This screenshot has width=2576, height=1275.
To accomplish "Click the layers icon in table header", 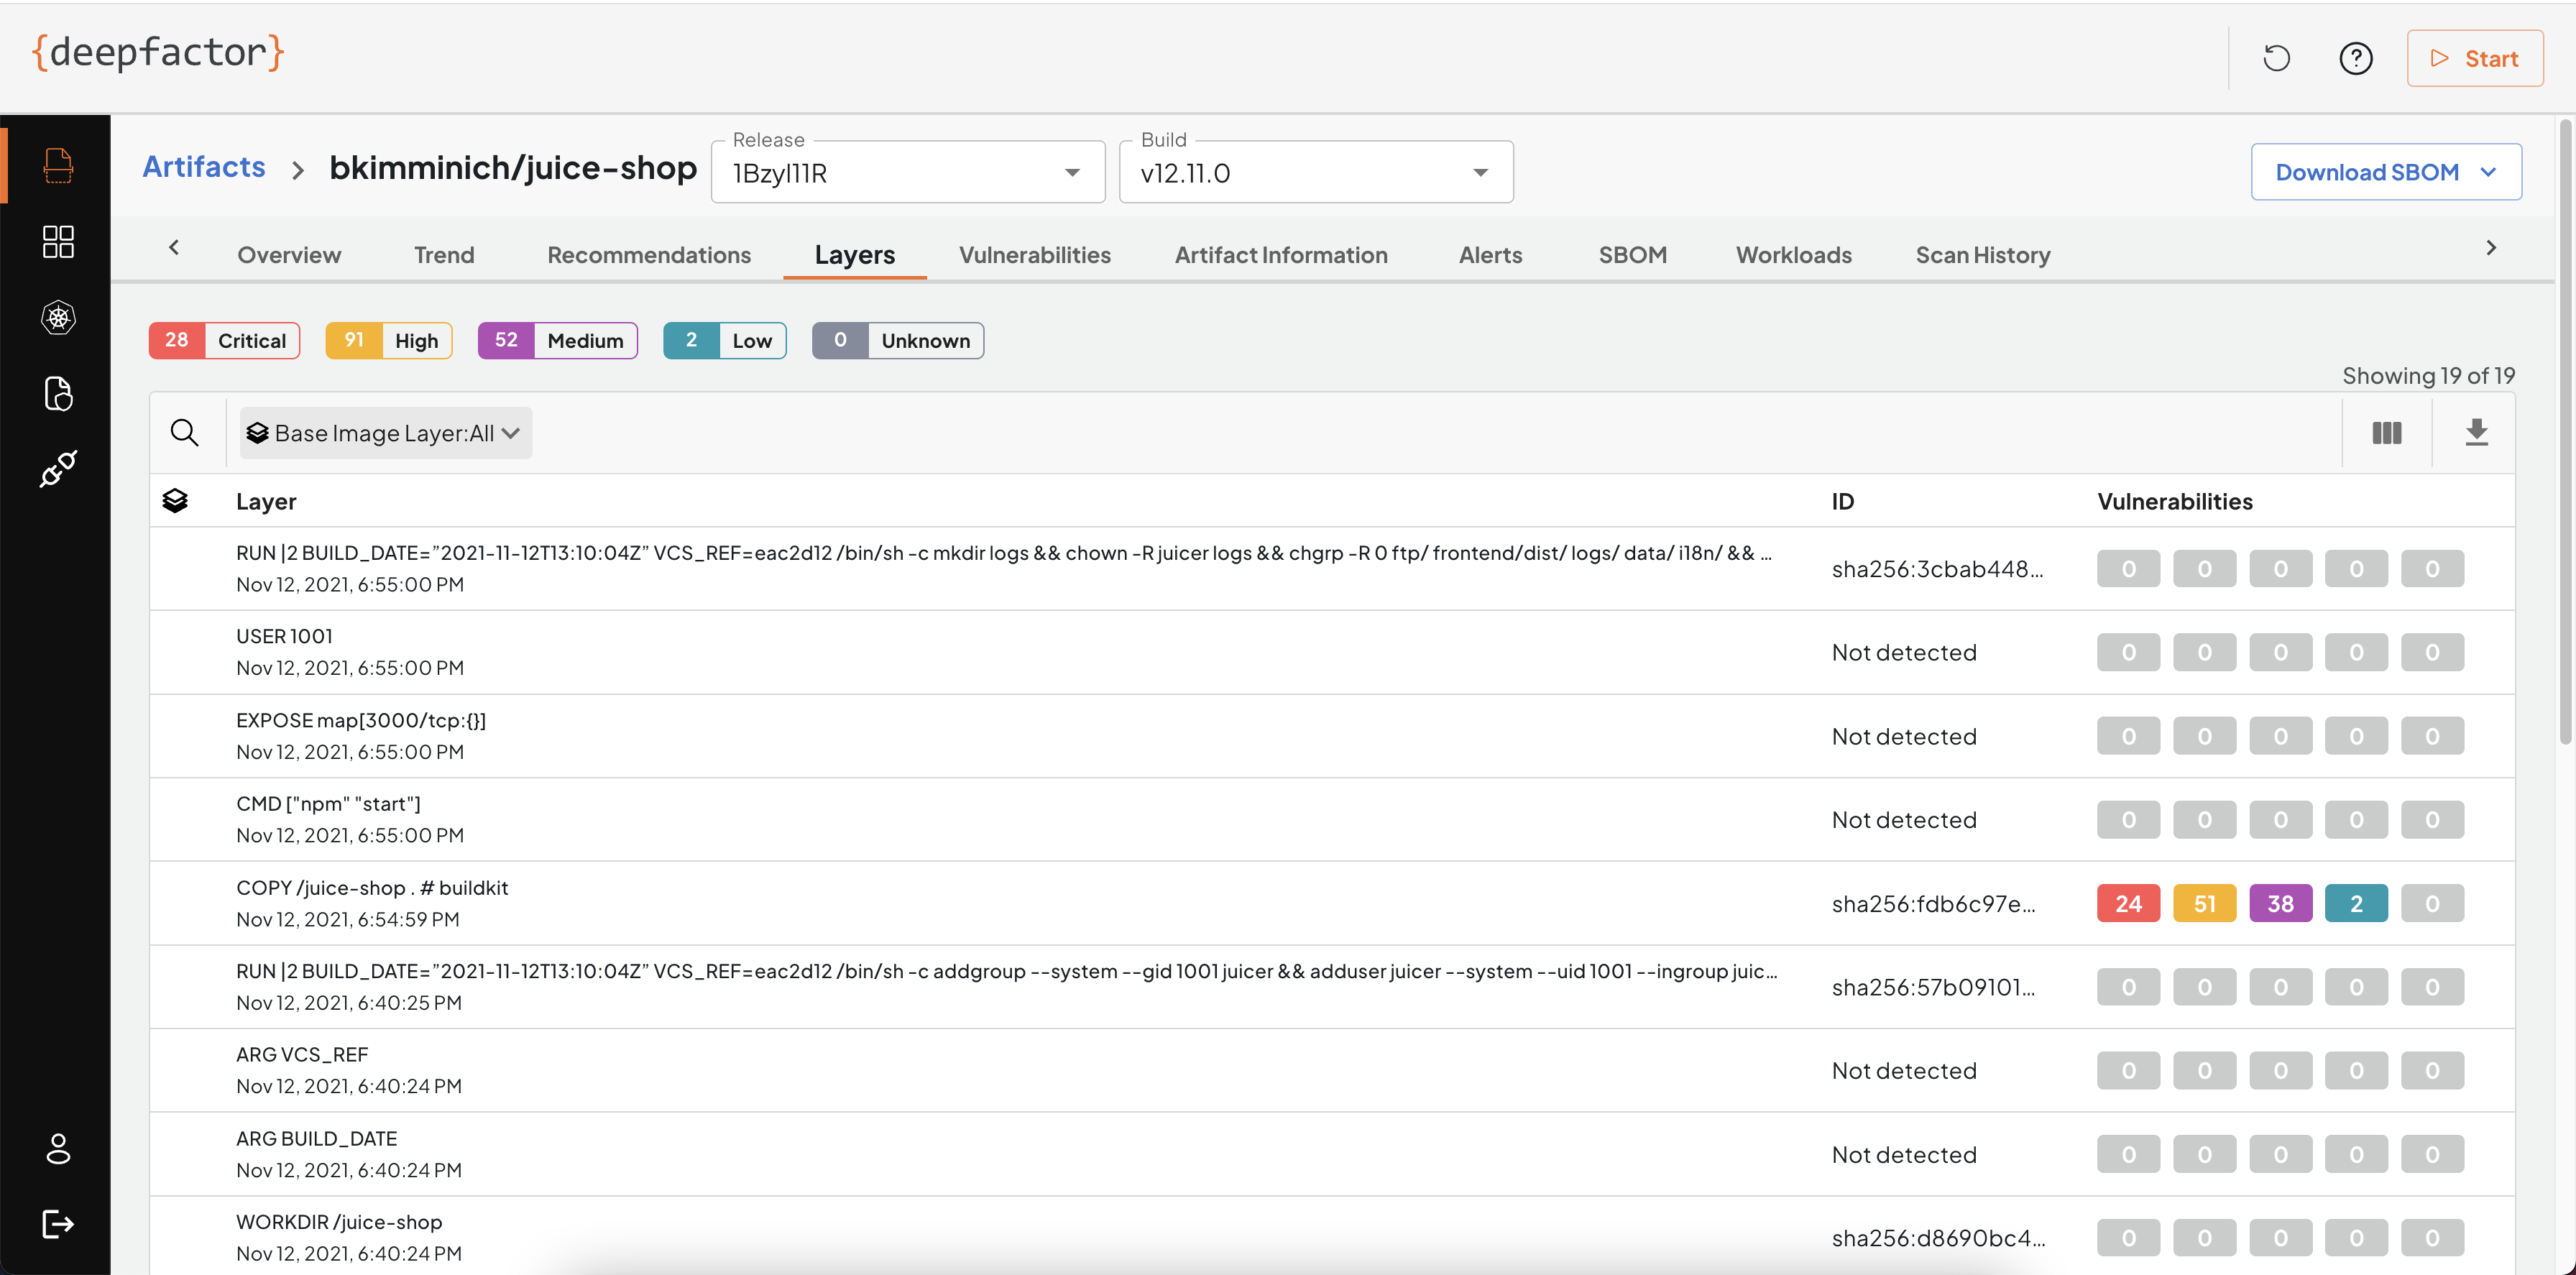I will [x=175, y=500].
